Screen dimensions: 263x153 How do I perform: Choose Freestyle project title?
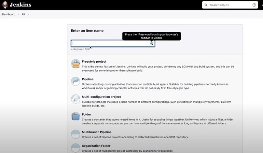tap(94, 61)
